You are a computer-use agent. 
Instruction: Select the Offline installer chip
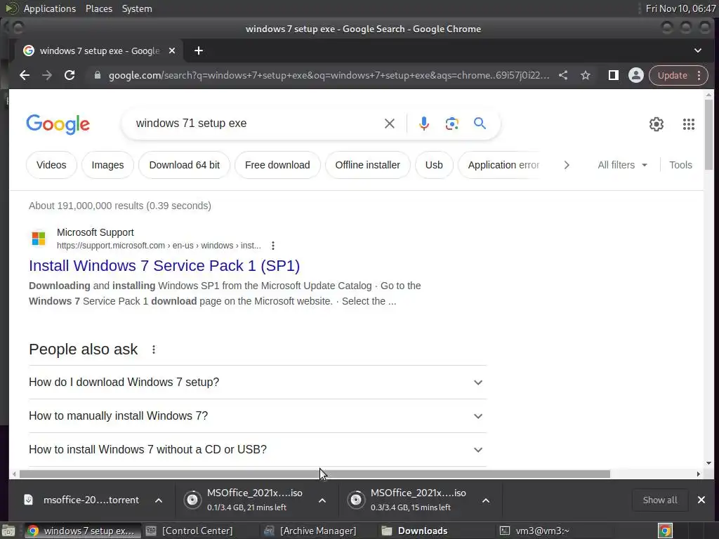tap(368, 165)
